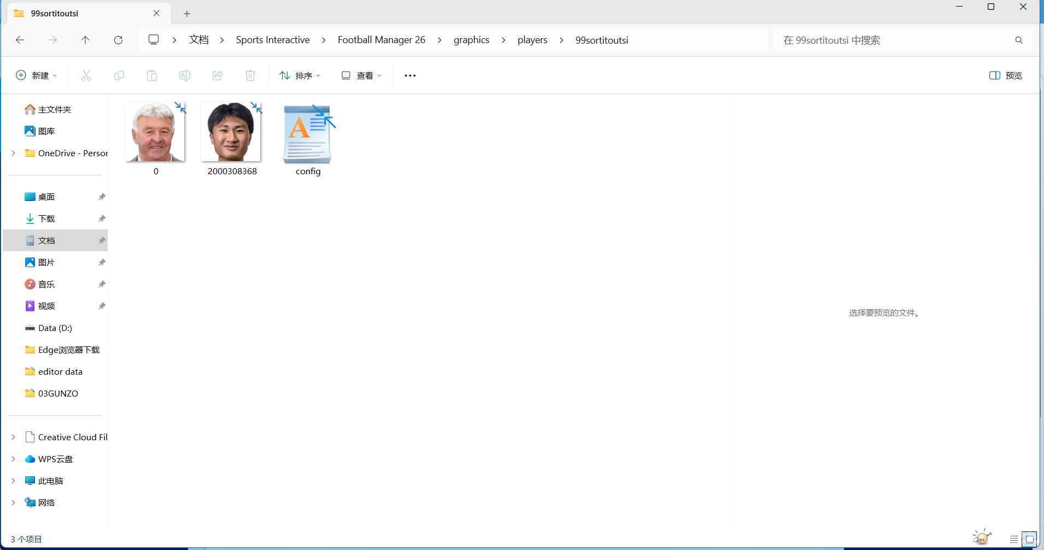1044x550 pixels.
Task: Expand the OneDrive tree node
Action: (13, 153)
